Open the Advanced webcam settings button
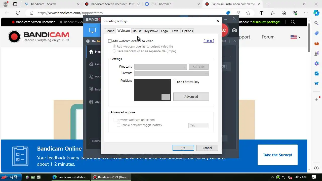 tap(191, 97)
